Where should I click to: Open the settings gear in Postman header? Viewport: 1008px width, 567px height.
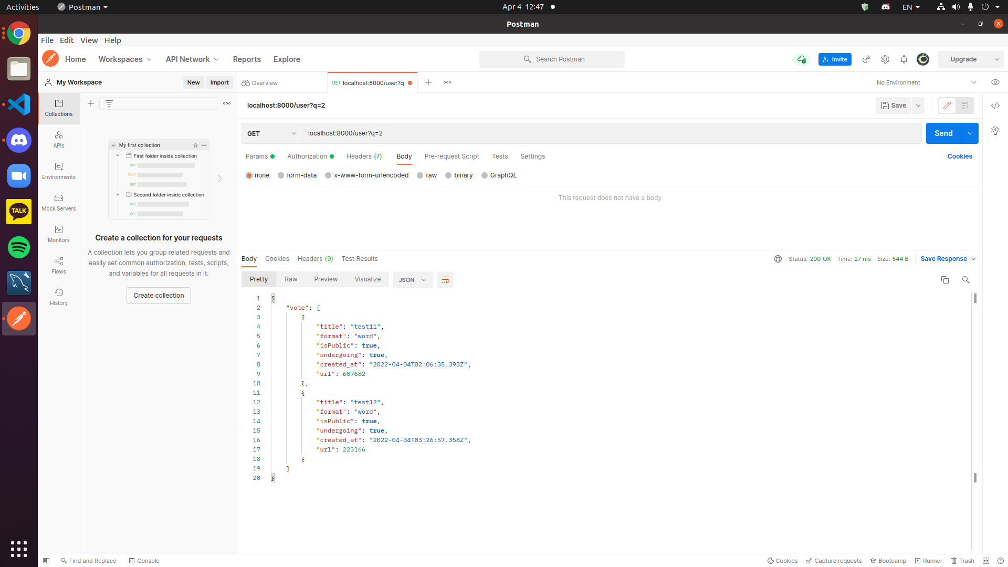point(885,59)
